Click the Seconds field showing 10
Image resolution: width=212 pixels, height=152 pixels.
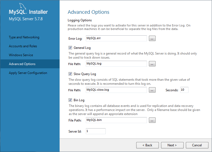(184, 90)
